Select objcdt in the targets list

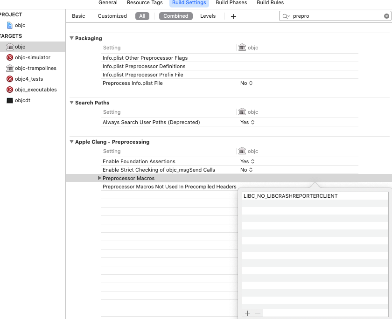pyautogui.click(x=22, y=100)
